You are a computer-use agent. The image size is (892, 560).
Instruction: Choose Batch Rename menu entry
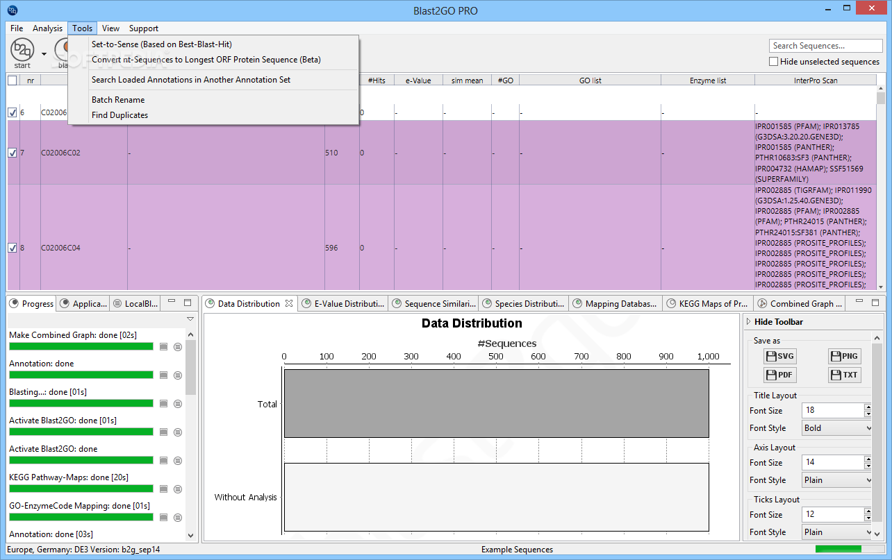(x=213, y=100)
